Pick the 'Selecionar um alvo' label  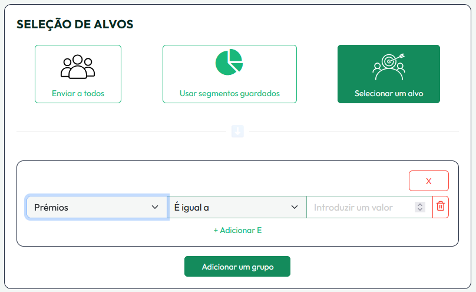point(389,93)
